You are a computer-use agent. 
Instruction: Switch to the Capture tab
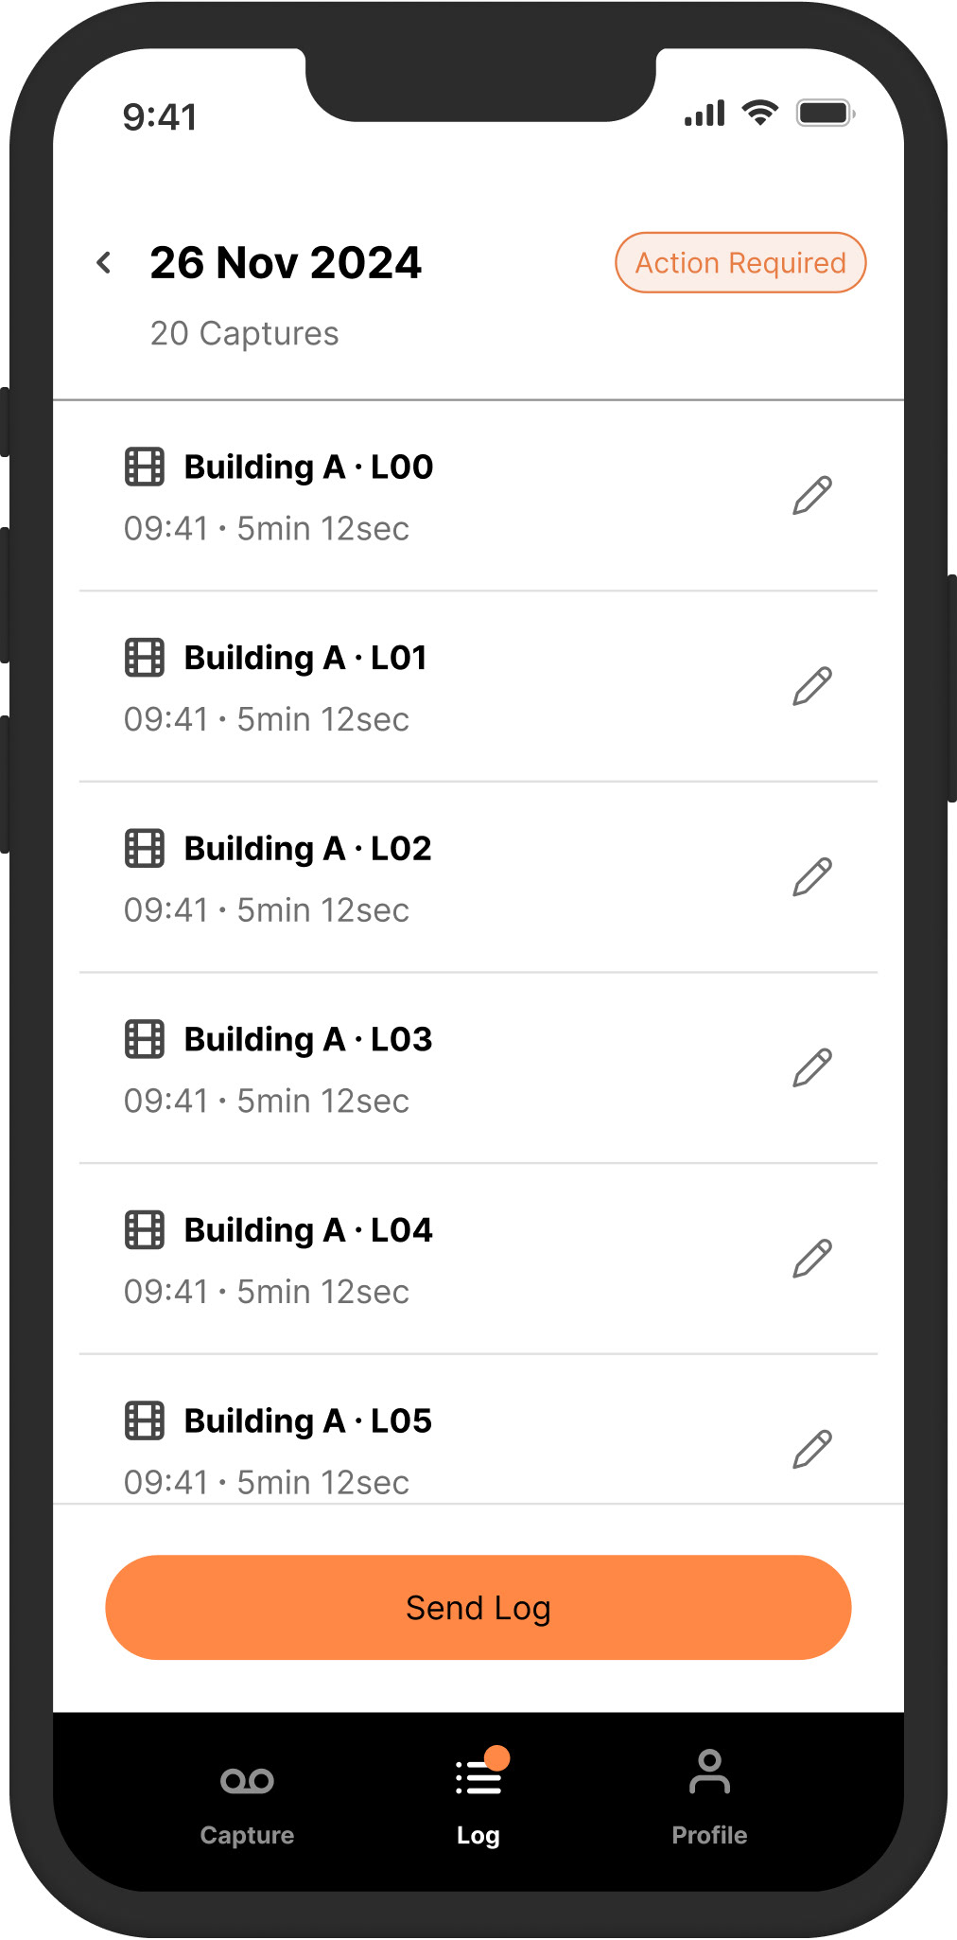click(x=247, y=1801)
